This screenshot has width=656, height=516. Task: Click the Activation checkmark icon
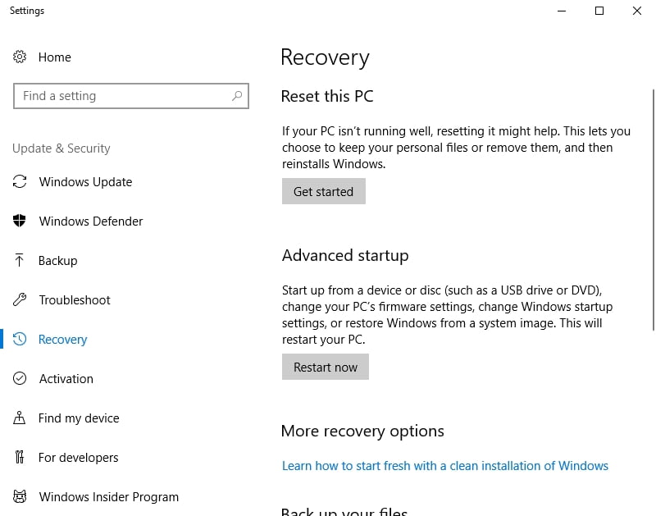coord(19,378)
